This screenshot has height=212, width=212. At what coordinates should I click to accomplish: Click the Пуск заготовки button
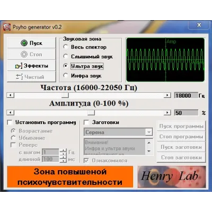[x=181, y=147]
